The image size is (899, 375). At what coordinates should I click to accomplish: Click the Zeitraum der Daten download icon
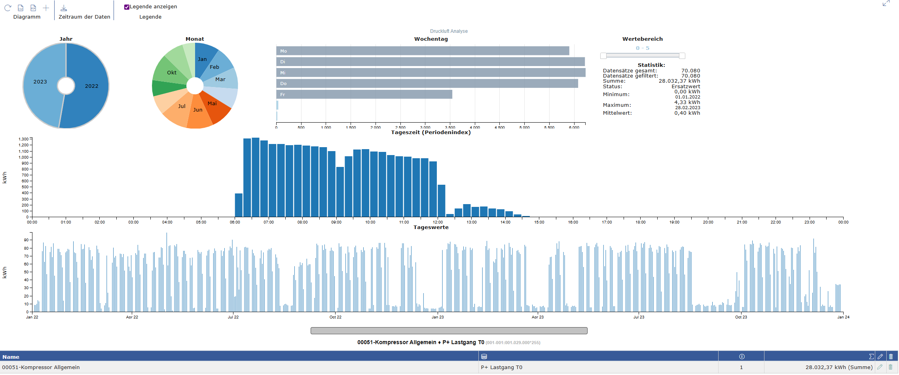64,8
